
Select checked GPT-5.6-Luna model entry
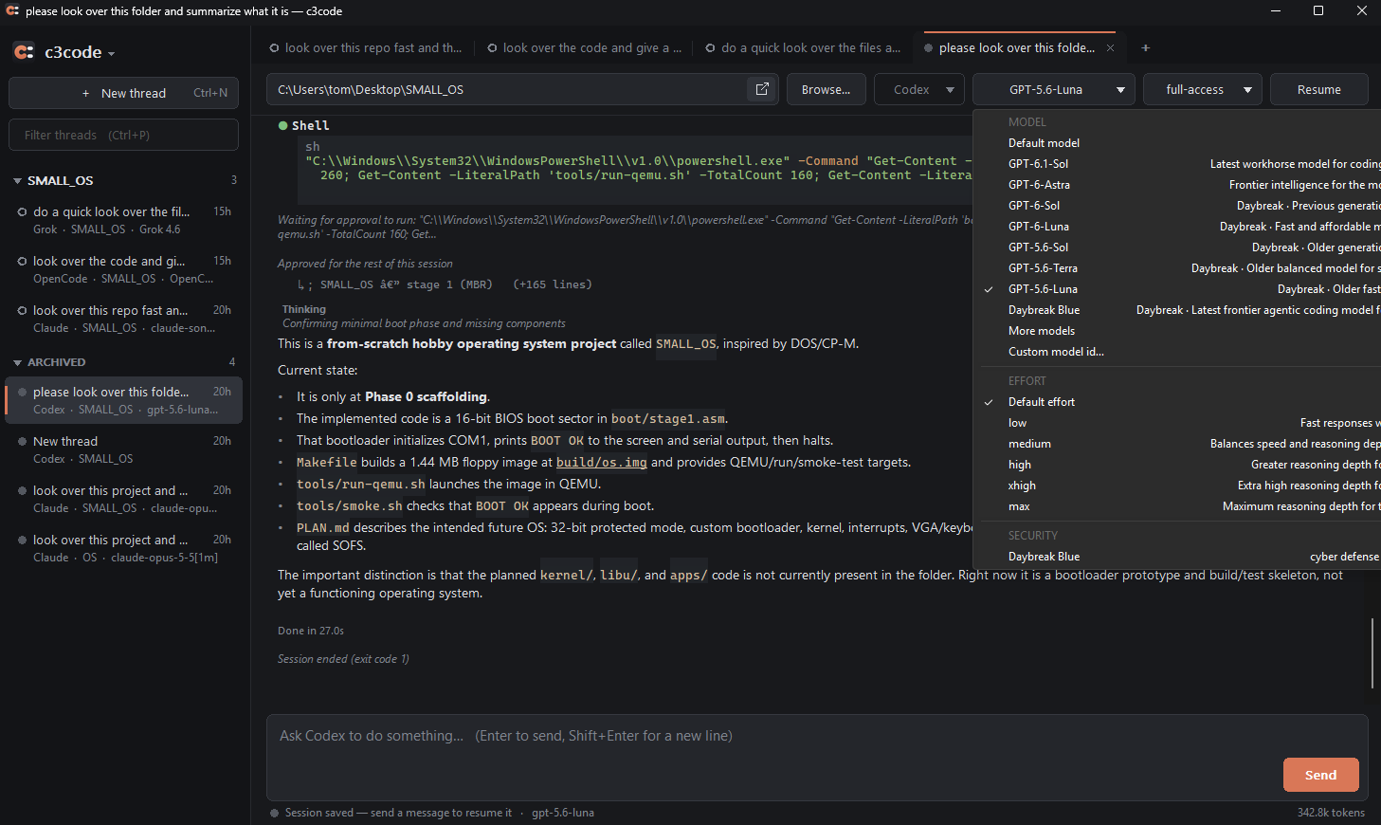point(1178,289)
